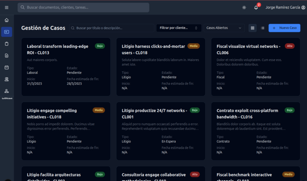Click Baja badge on Litigio facilita card

pyautogui.click(x=100, y=174)
